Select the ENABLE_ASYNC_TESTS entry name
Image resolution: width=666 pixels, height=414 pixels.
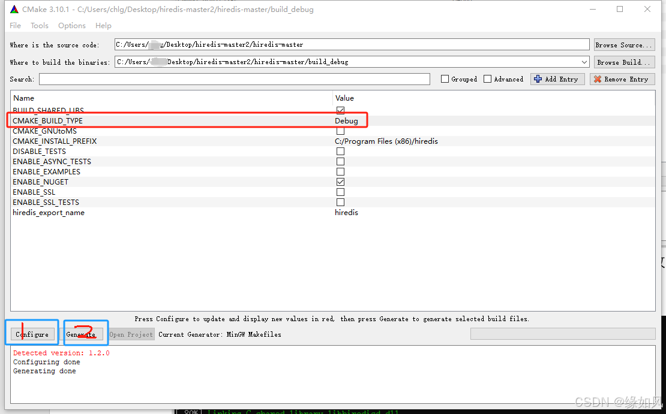point(52,162)
